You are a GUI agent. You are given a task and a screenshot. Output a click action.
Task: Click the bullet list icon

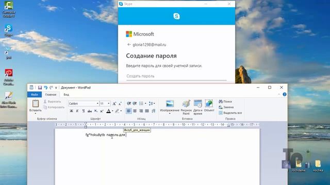tap(141, 103)
